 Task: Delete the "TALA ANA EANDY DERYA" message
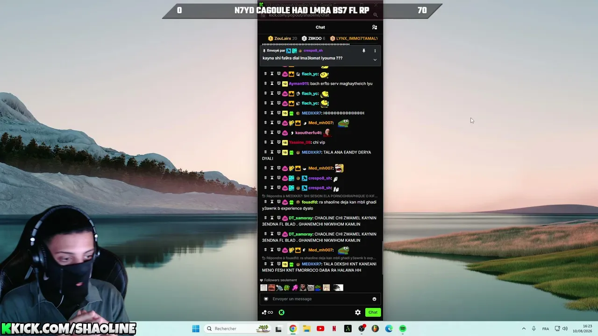click(x=265, y=152)
